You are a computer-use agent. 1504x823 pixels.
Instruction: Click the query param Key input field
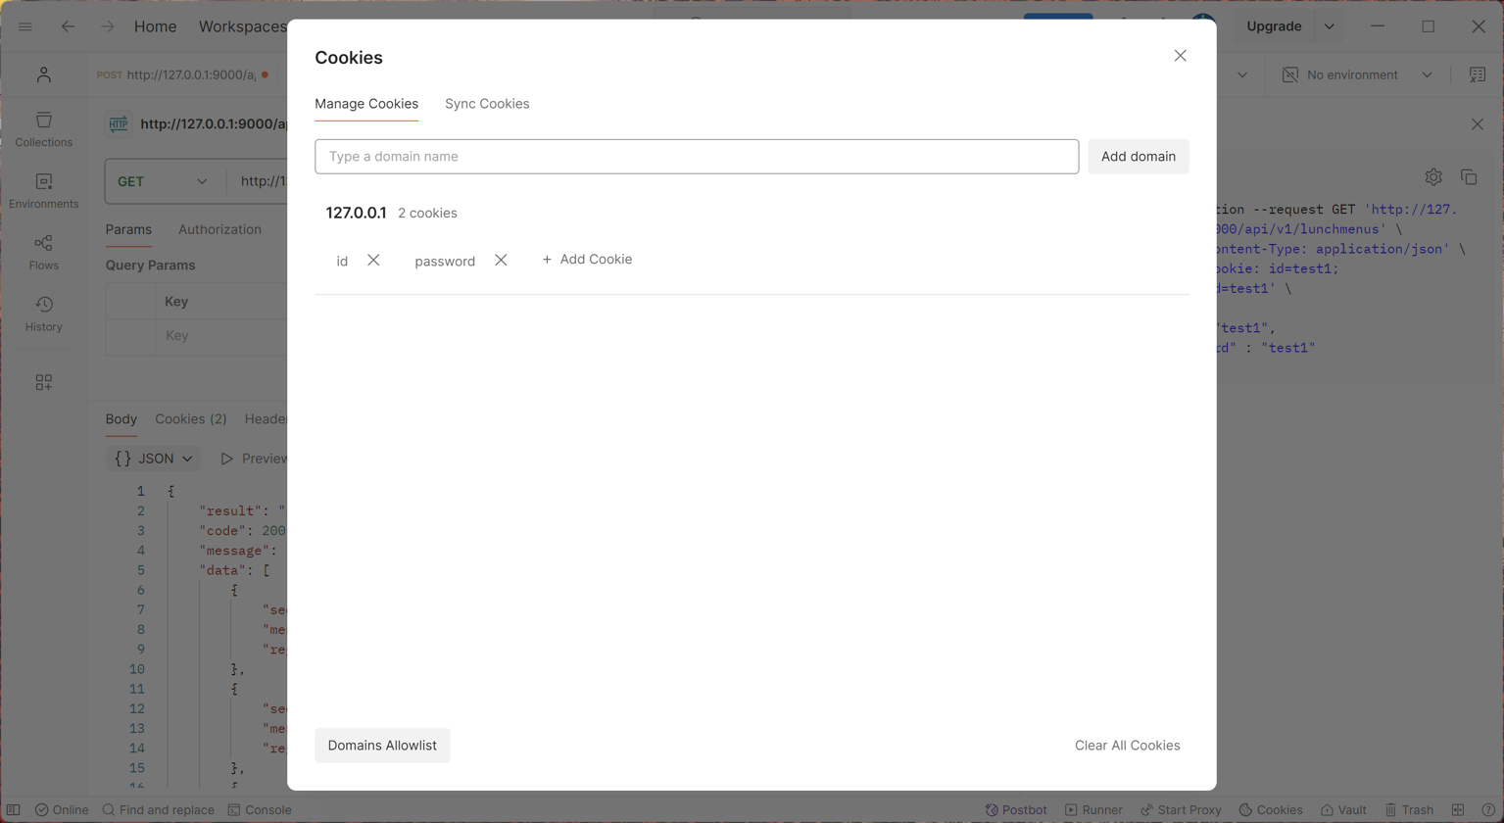220,336
